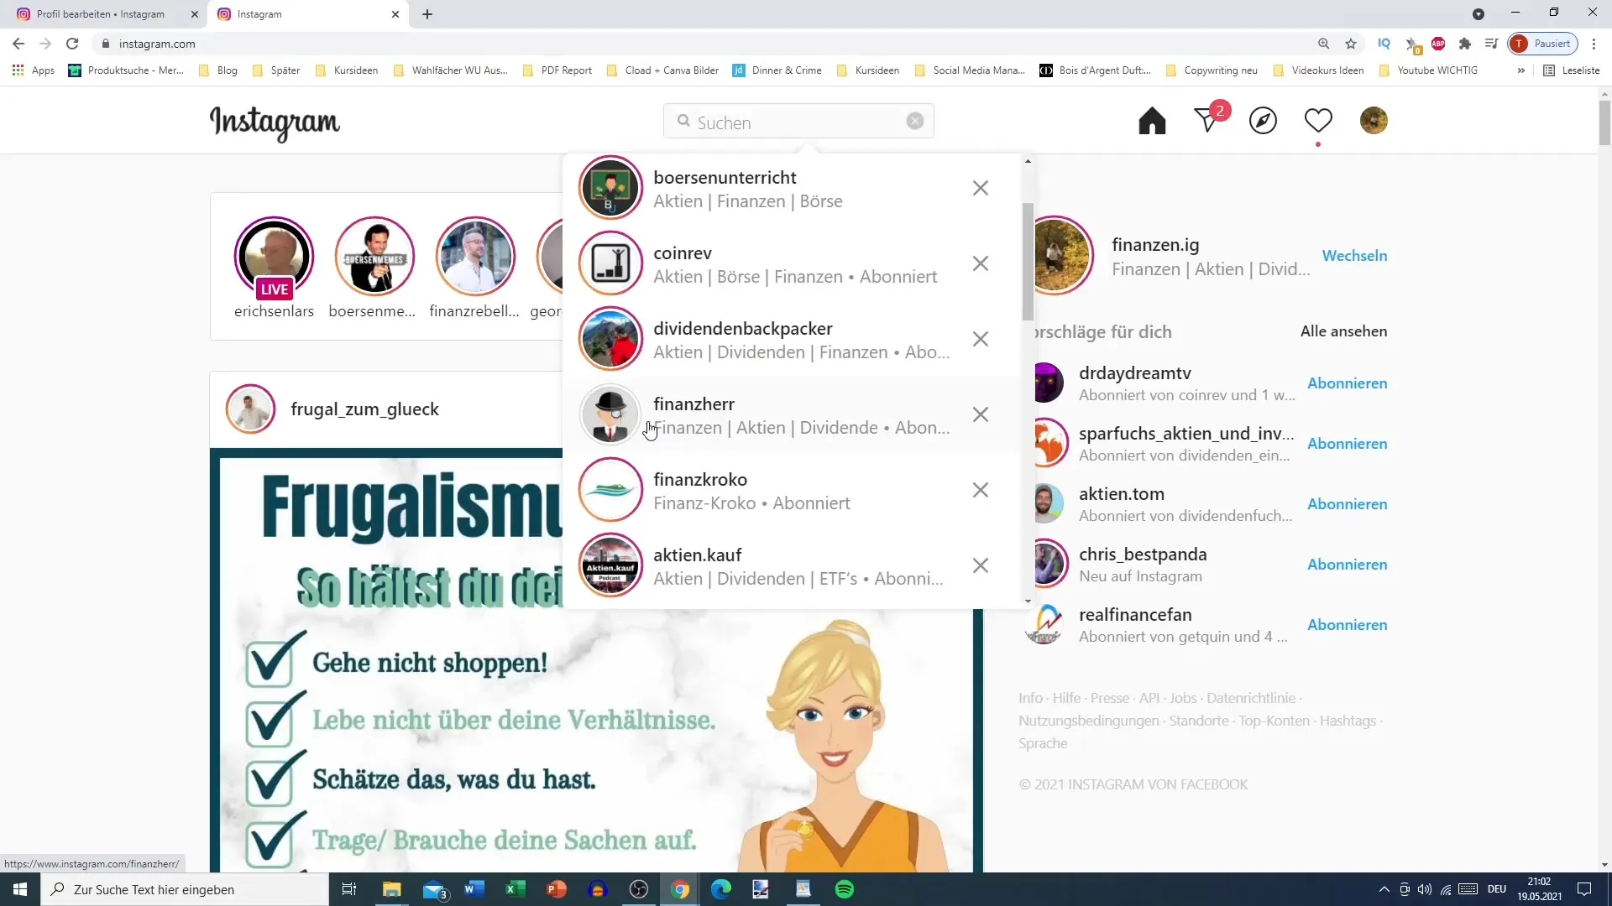Reload the page
Image resolution: width=1612 pixels, height=906 pixels.
point(72,44)
